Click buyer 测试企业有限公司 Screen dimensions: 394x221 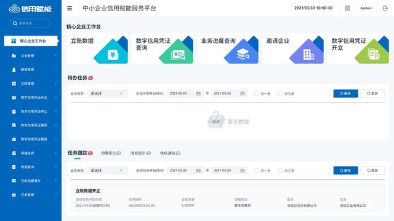pyautogui.click(x=353, y=206)
